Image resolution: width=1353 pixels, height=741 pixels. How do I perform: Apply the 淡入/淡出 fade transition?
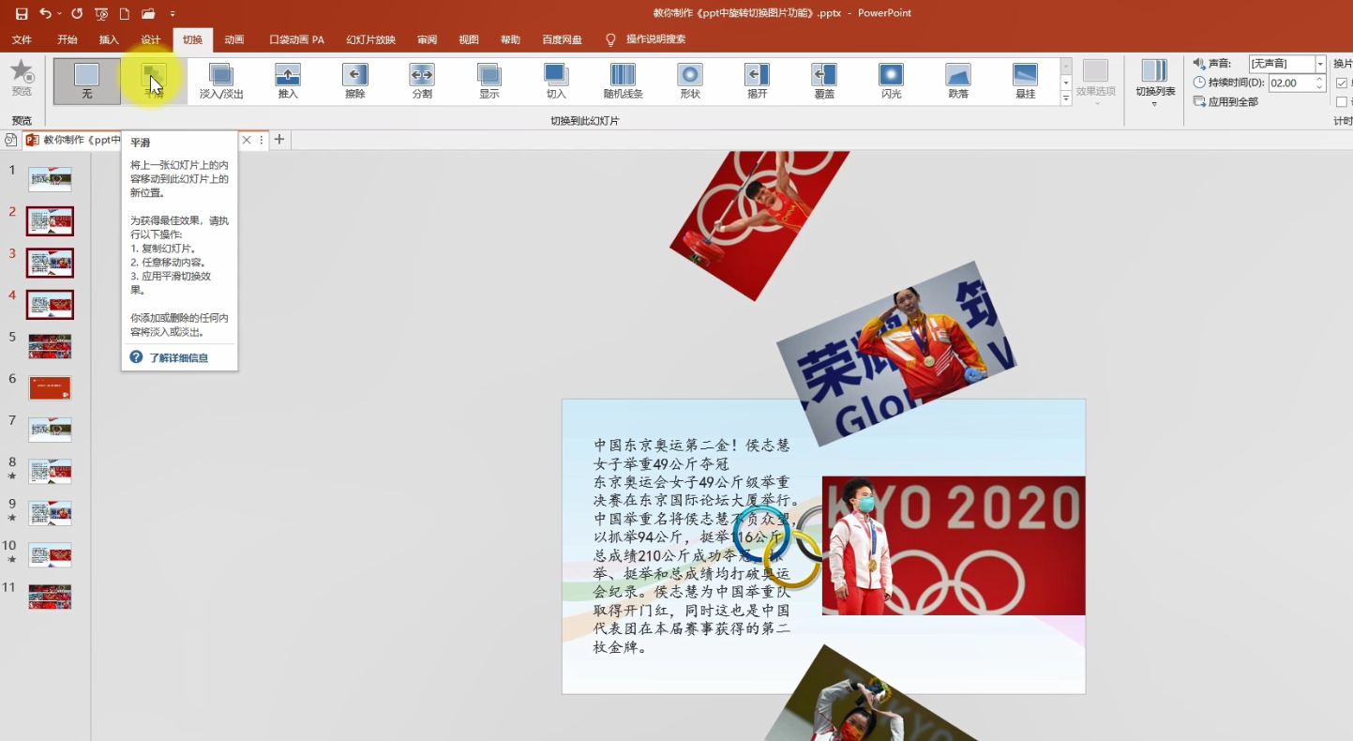coord(221,81)
